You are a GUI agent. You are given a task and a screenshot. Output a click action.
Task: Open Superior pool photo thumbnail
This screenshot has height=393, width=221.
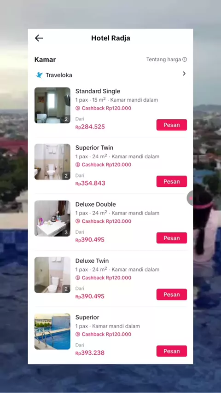(52, 331)
